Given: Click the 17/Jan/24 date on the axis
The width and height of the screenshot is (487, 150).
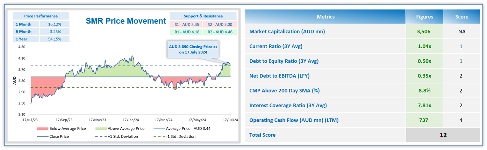Looking at the screenshot, I should point(130,119).
